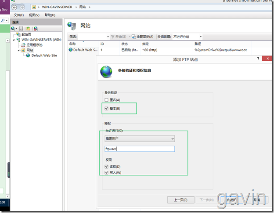274x213 pixels.
Task: Open the Default Web Site tree node
Action: point(44,55)
